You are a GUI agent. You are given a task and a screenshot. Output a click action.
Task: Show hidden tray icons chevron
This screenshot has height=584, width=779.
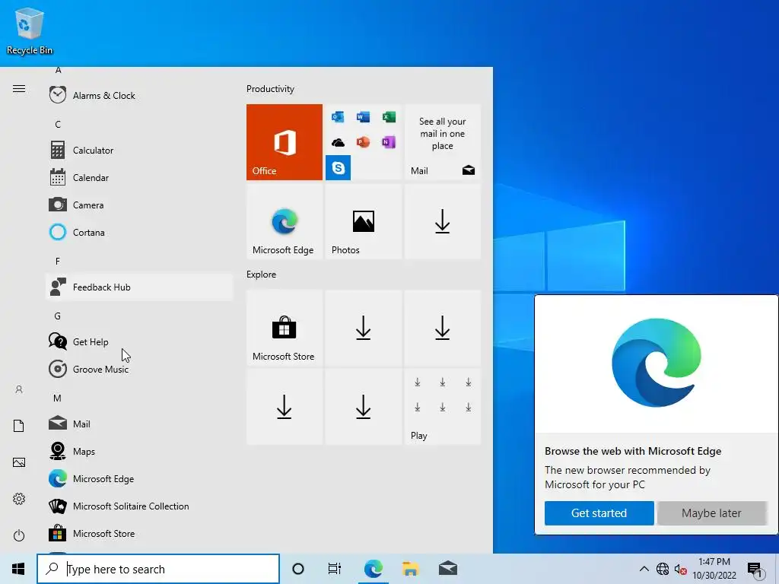[x=644, y=569]
